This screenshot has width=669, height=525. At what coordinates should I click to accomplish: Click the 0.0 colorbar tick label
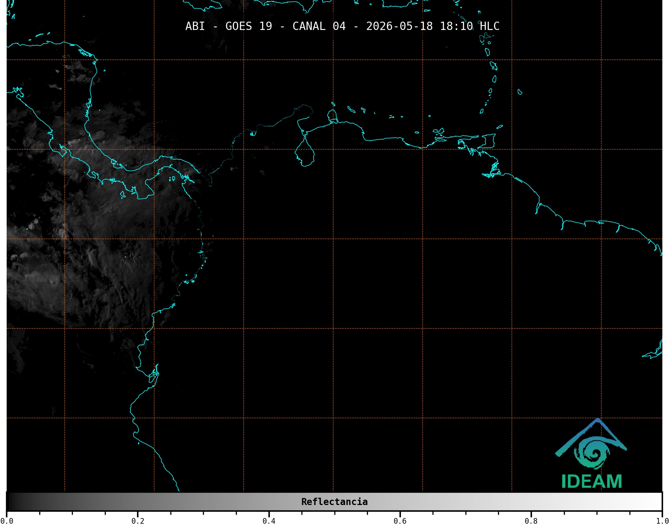click(7, 521)
